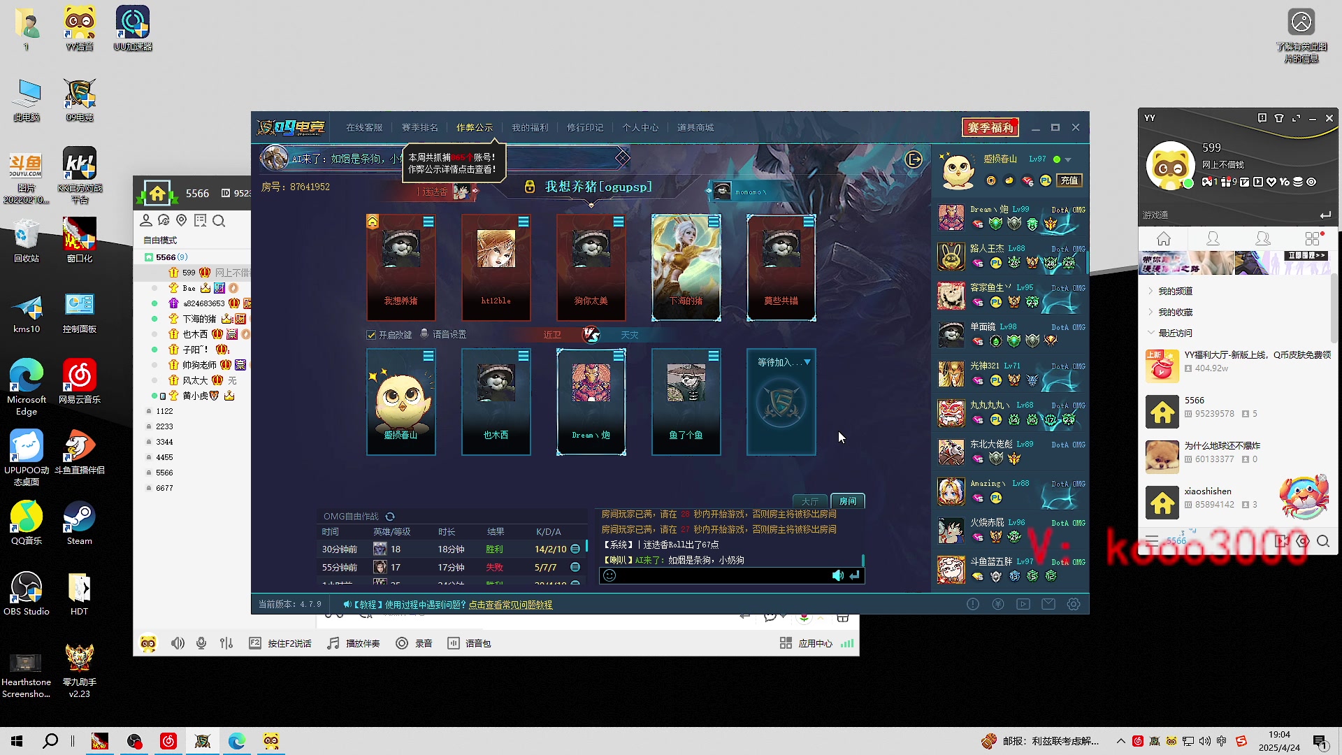
Task: Click the microphone icon in YY channel toolbar
Action: coord(201,643)
